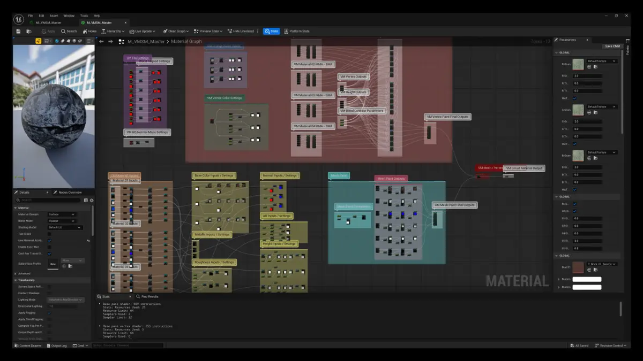This screenshot has height=361, width=643.
Task: Toggle the Apply Fogging checkbox
Action: (x=49, y=313)
